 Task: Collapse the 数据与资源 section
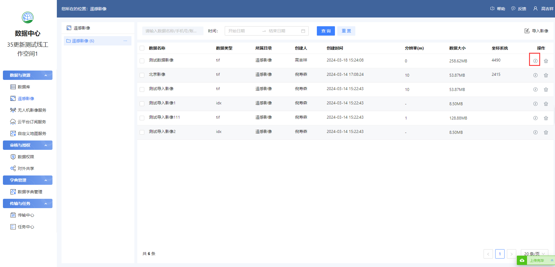click(x=28, y=75)
